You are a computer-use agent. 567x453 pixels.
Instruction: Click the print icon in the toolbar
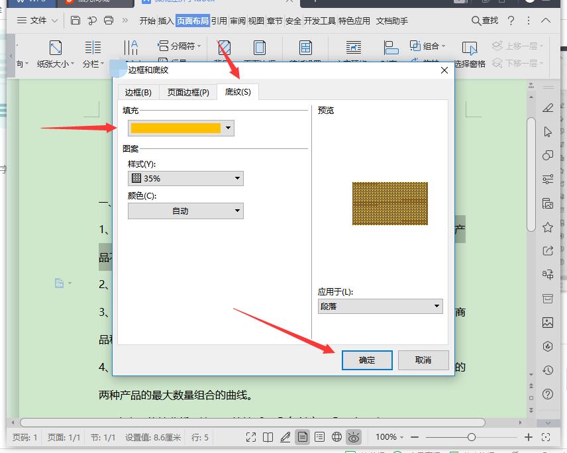pyautogui.click(x=109, y=21)
